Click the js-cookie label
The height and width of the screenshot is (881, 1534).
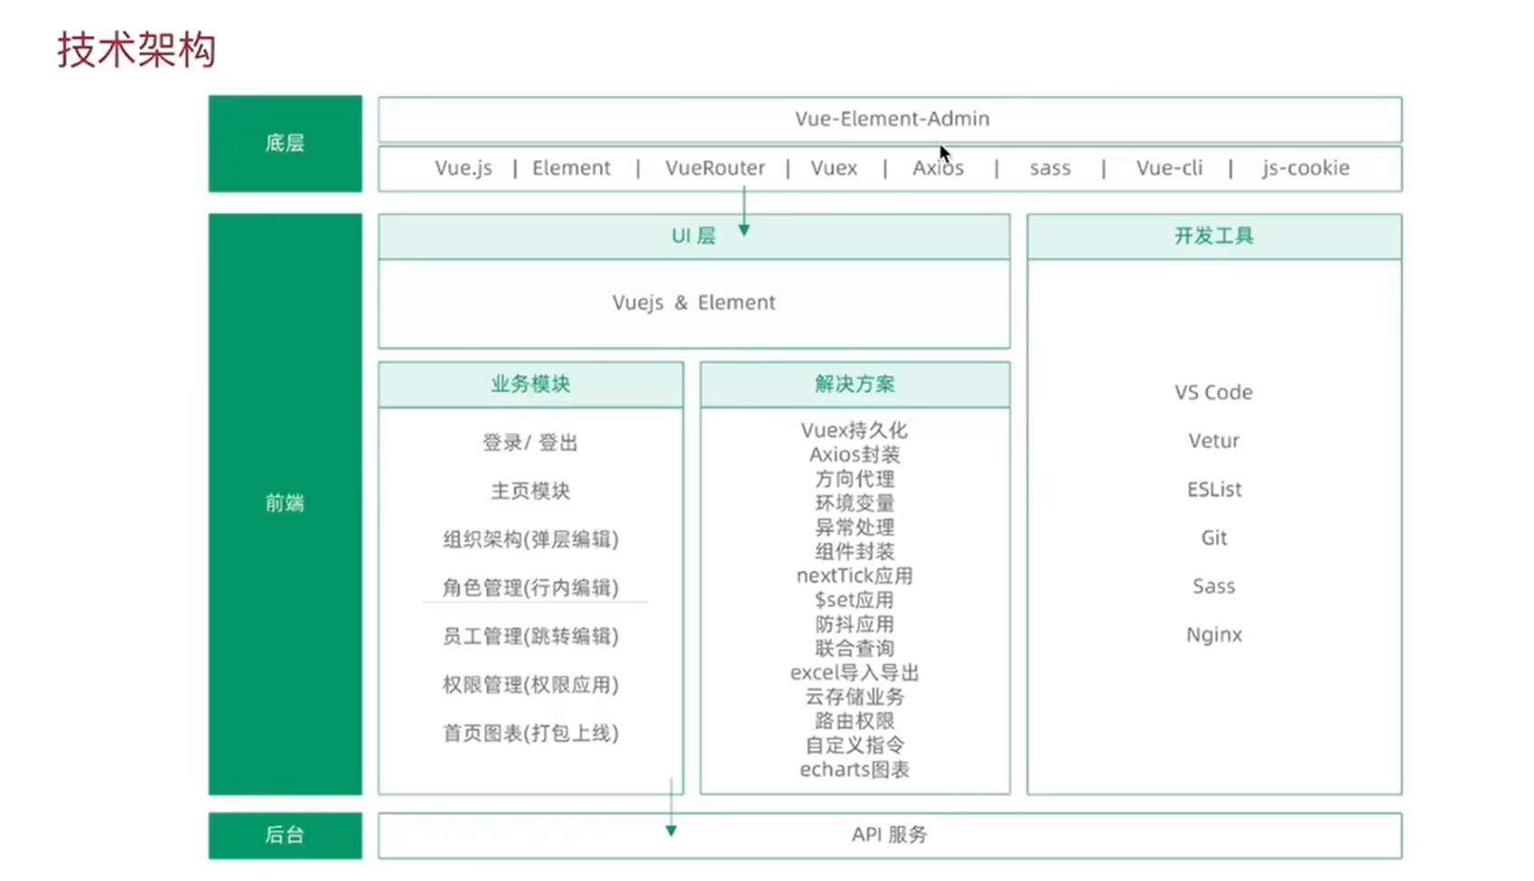coord(1305,168)
